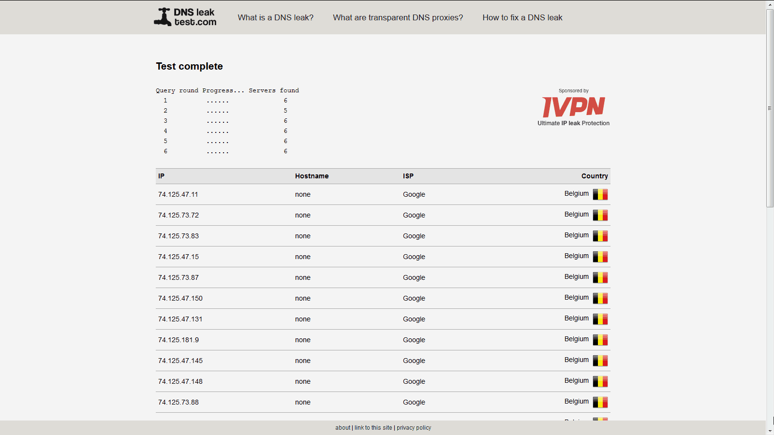Click hostname 'none' in 74.125.73.88 row

303,402
